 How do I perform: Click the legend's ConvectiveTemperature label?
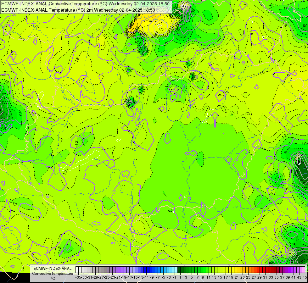[x=53, y=273]
